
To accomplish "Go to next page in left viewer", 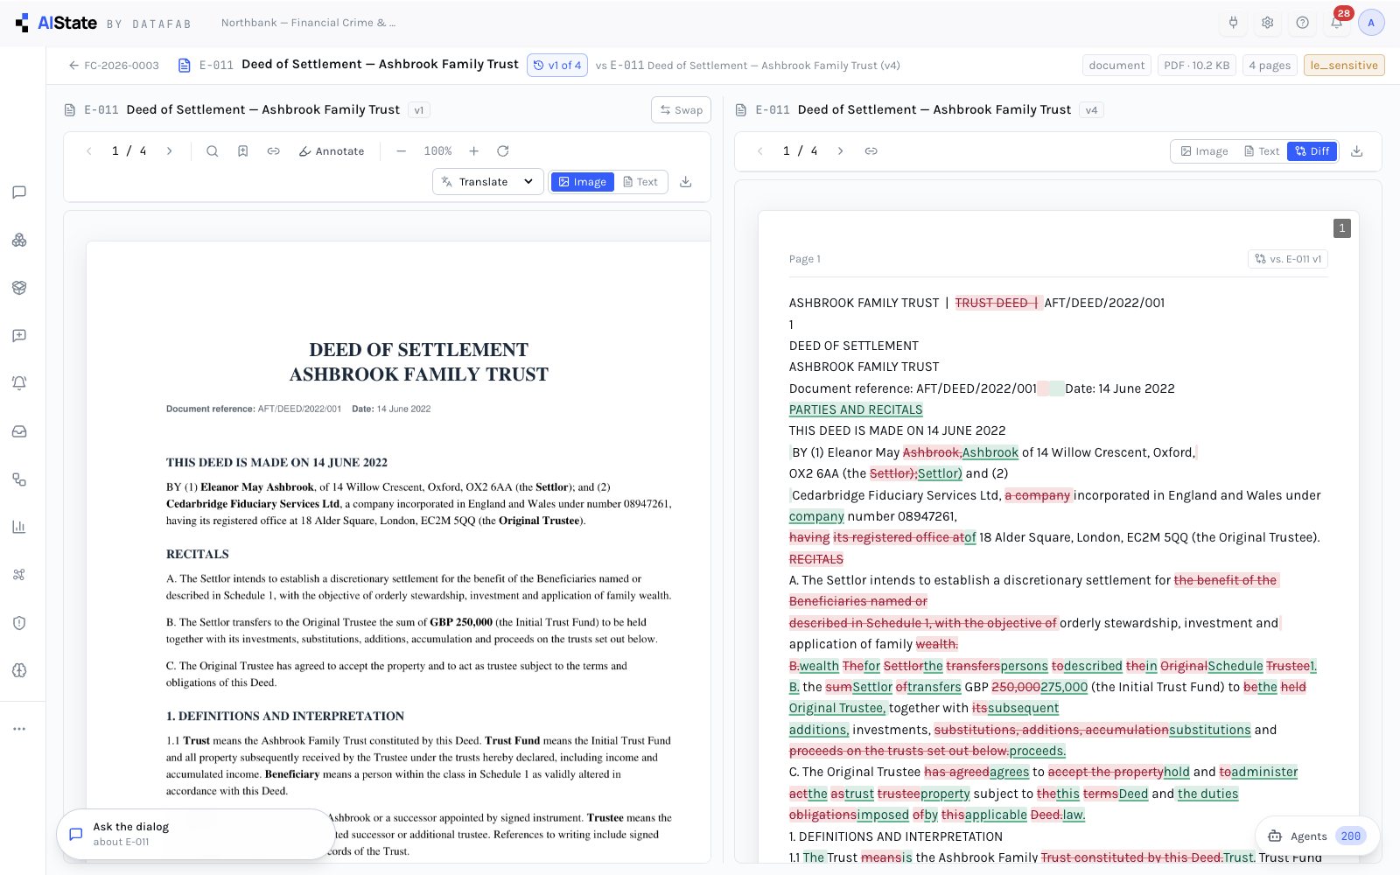I will (170, 151).
